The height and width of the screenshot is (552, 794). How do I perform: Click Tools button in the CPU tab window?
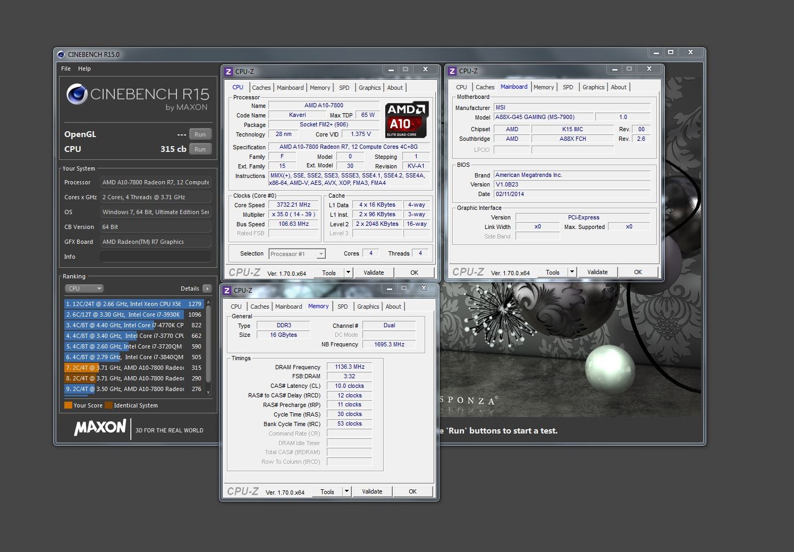(329, 273)
